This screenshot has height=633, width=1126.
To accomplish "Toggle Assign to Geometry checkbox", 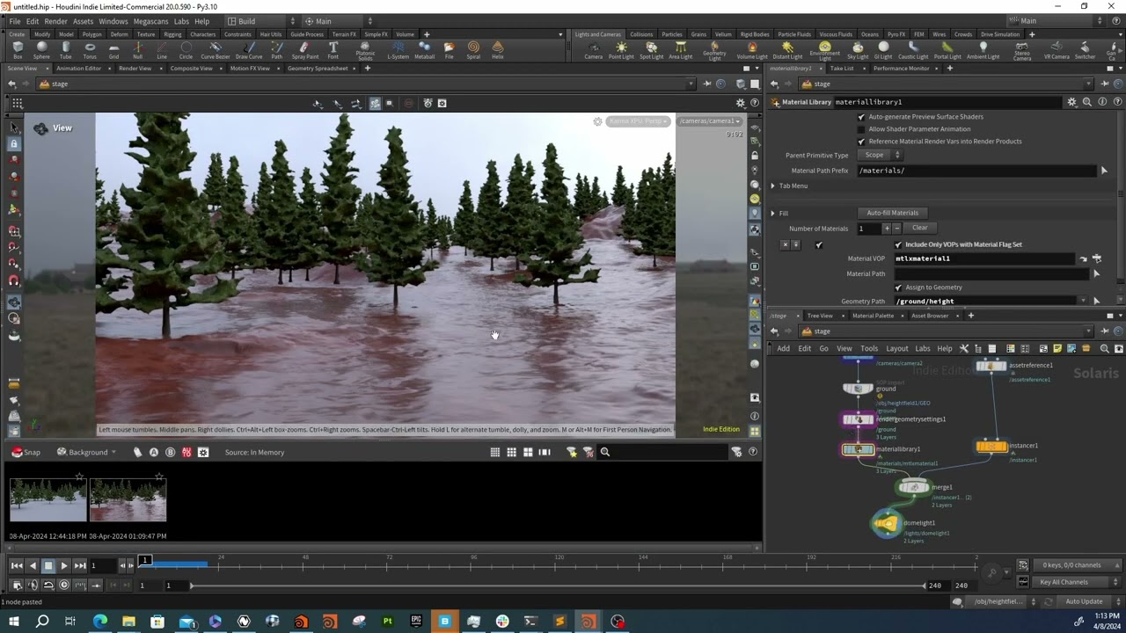I will [898, 287].
